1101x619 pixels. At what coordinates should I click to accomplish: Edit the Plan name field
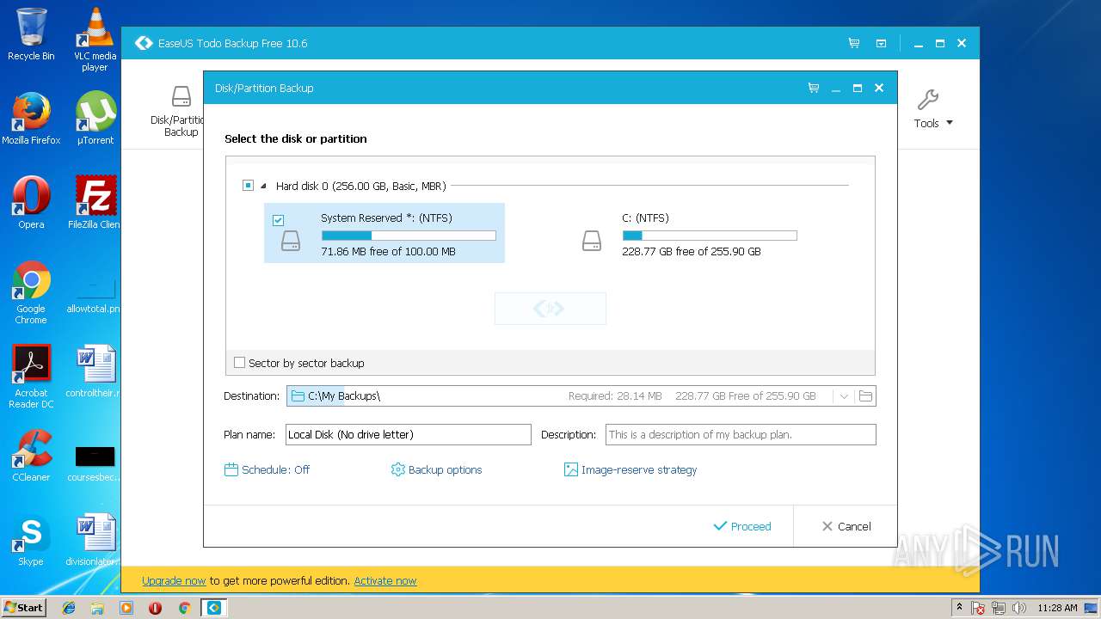tap(408, 434)
